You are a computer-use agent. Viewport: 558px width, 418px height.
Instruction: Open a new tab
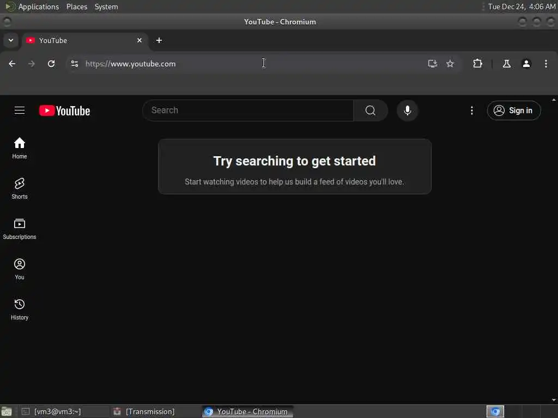pos(159,40)
